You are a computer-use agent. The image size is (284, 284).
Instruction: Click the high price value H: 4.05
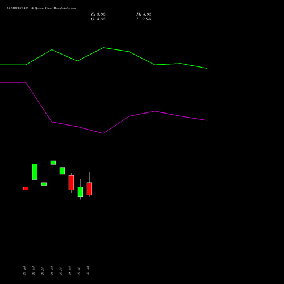click(144, 15)
